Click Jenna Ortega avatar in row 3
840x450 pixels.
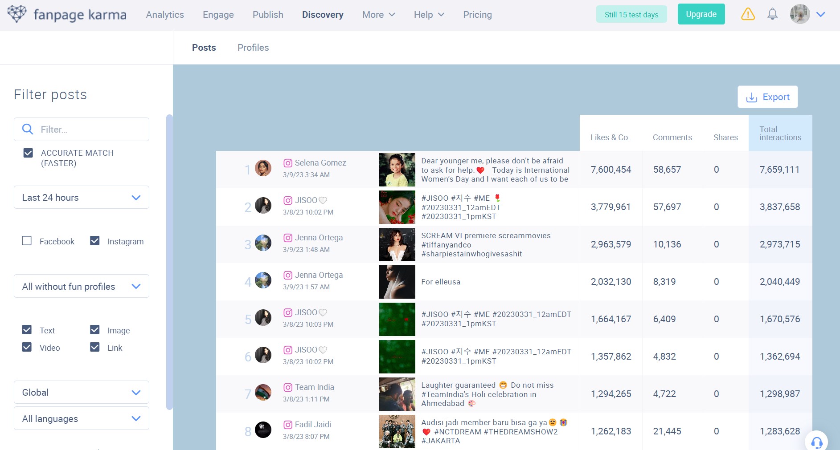click(263, 243)
